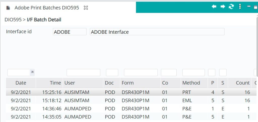Sort by the Count column header

[240, 83]
